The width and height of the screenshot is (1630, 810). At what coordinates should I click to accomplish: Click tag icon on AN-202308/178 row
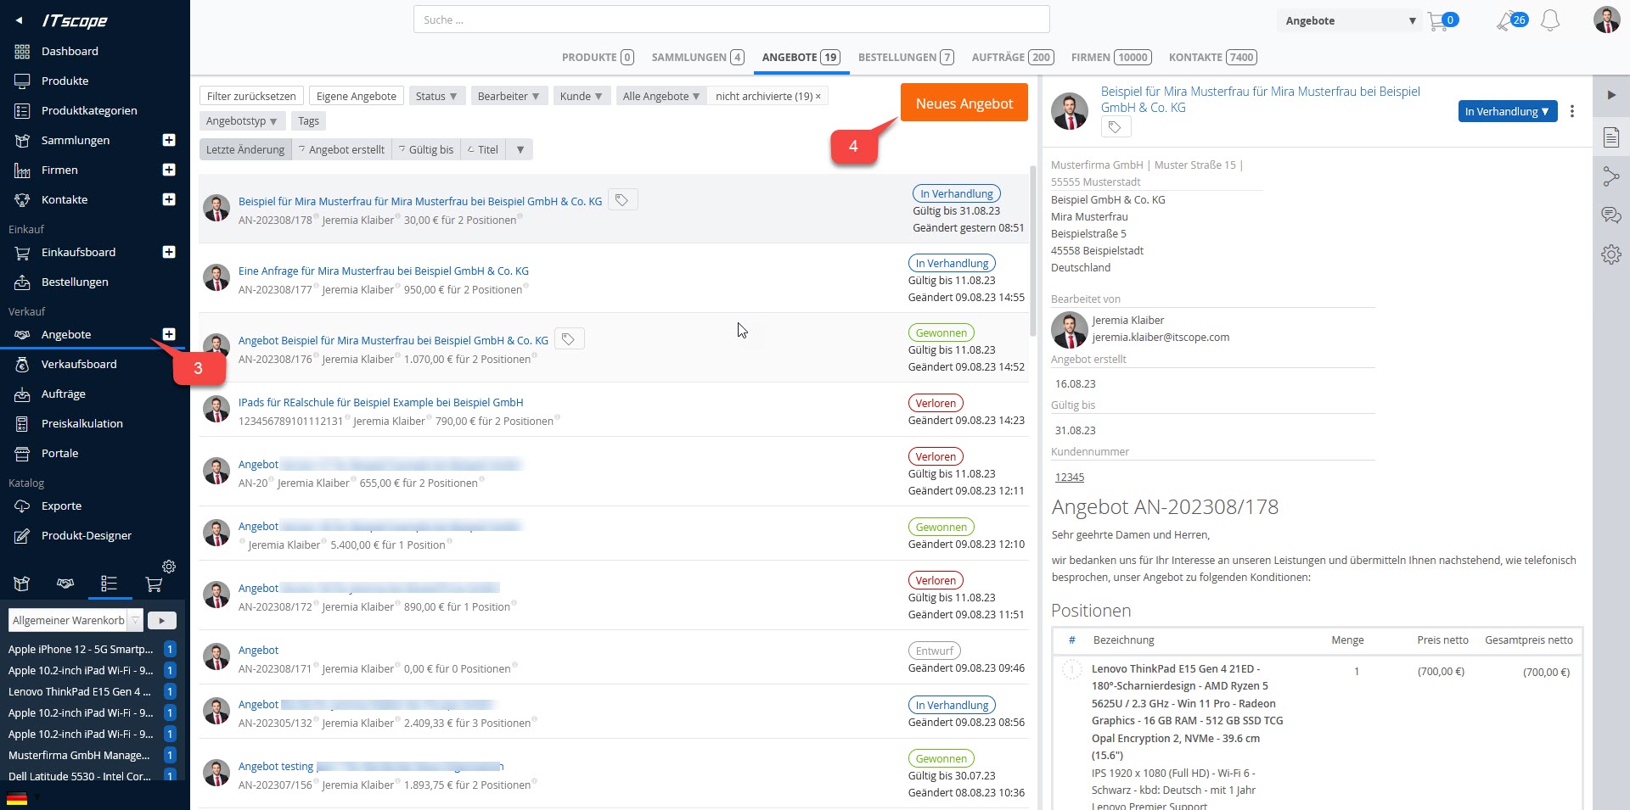[623, 200]
